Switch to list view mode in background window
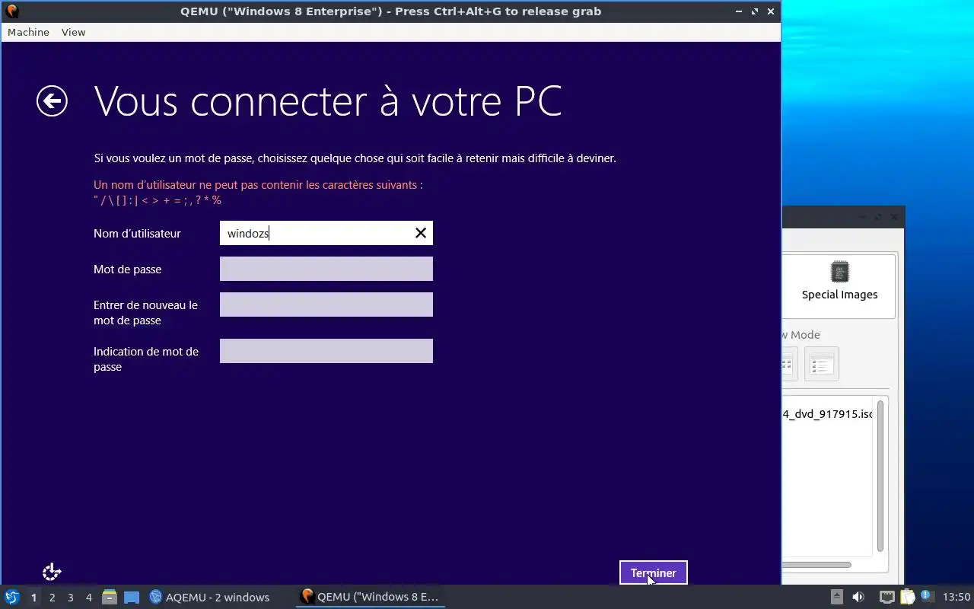This screenshot has width=974, height=609. pyautogui.click(x=821, y=364)
